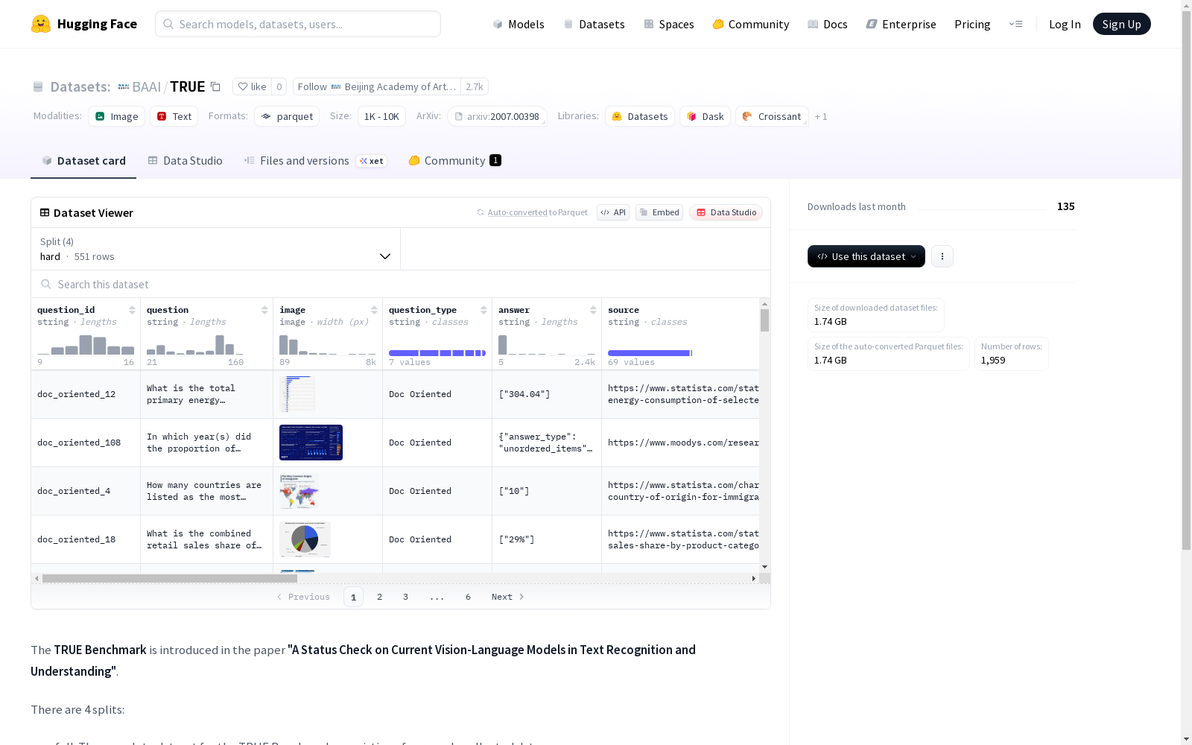
Task: Click the heart like icon
Action: [243, 86]
